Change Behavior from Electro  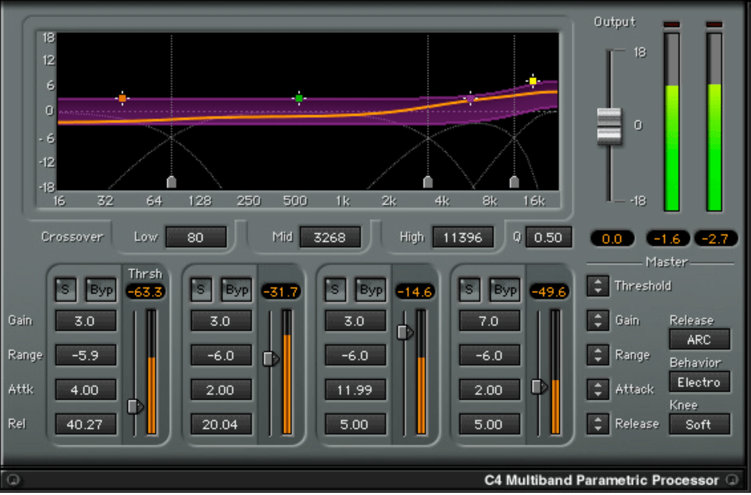point(699,382)
